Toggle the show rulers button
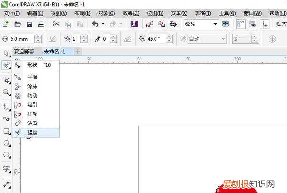 241,24
